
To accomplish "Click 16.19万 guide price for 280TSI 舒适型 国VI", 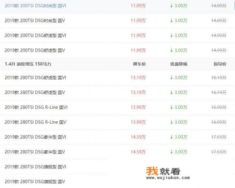I will pos(219,78).
